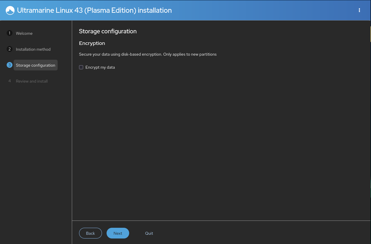Click the disk-based encryption description text

[148, 54]
